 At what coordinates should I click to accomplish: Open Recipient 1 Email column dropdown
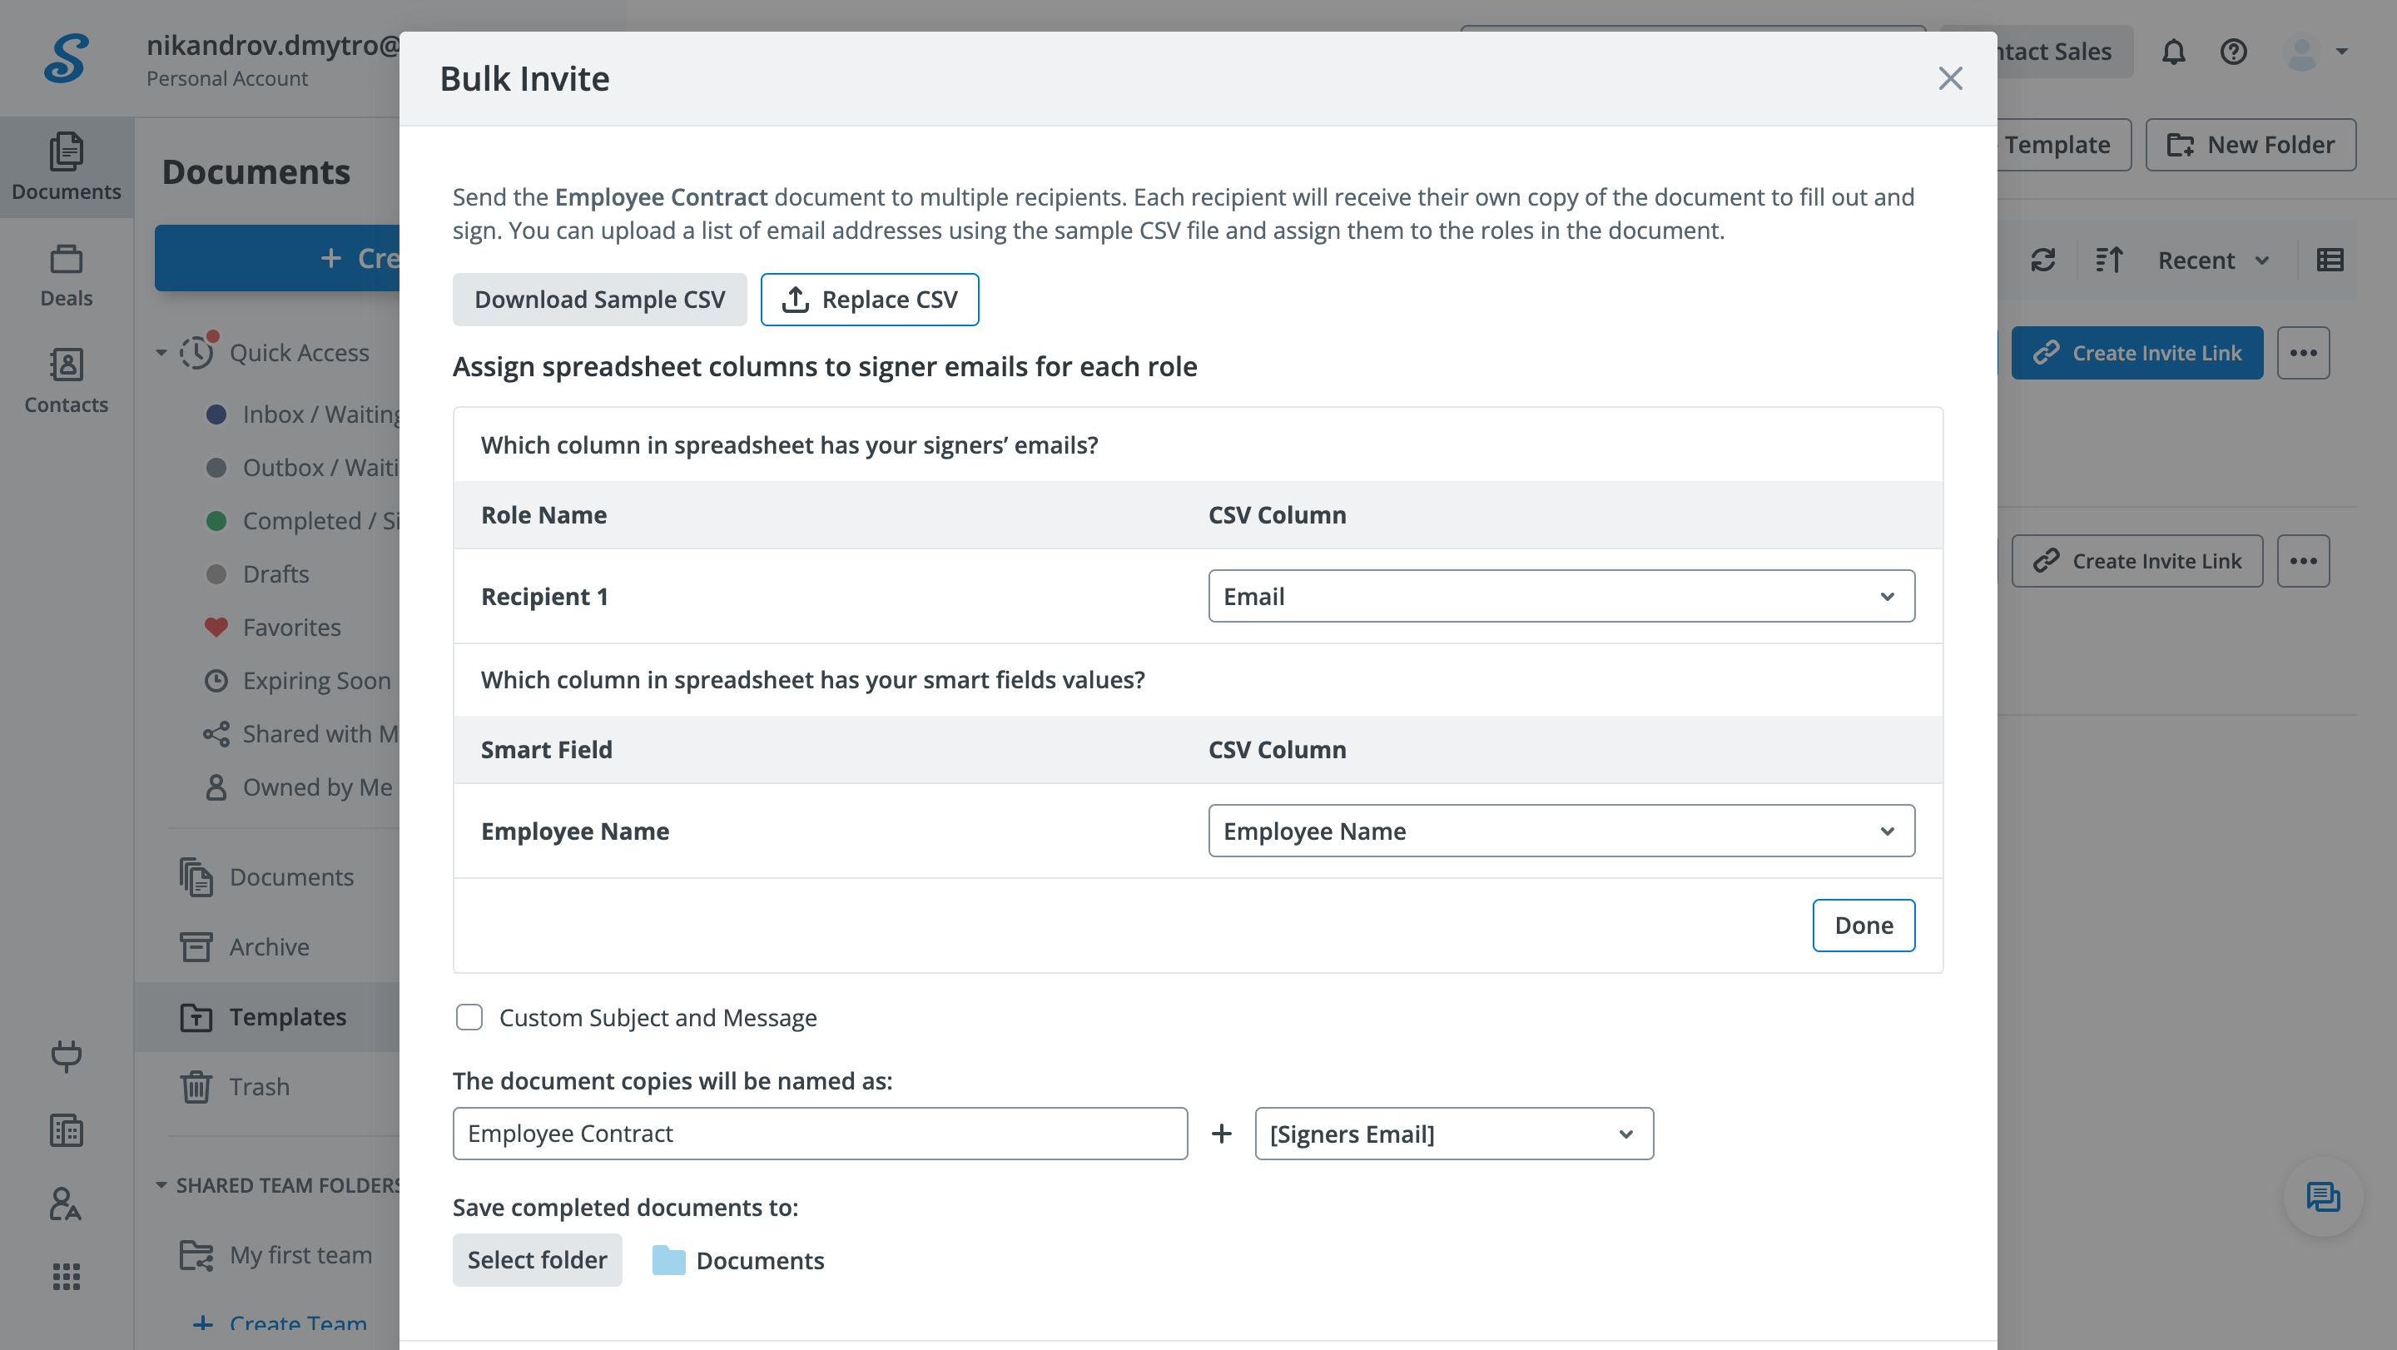(1561, 597)
